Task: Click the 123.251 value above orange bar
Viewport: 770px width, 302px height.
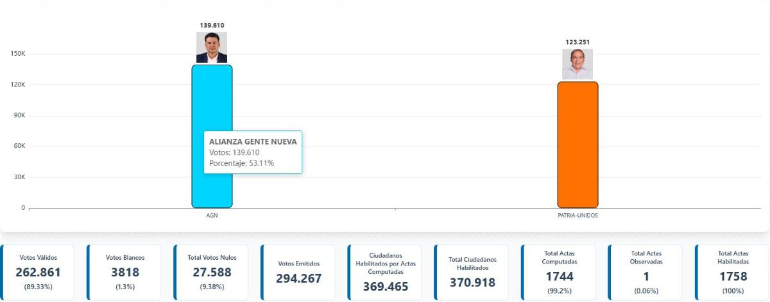Action: [577, 42]
